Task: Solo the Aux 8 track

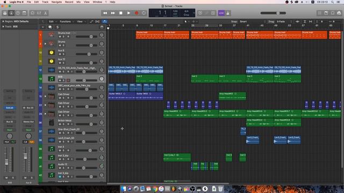Action: tap(63, 54)
